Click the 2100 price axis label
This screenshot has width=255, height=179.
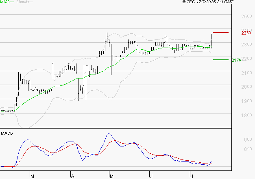[246, 73]
